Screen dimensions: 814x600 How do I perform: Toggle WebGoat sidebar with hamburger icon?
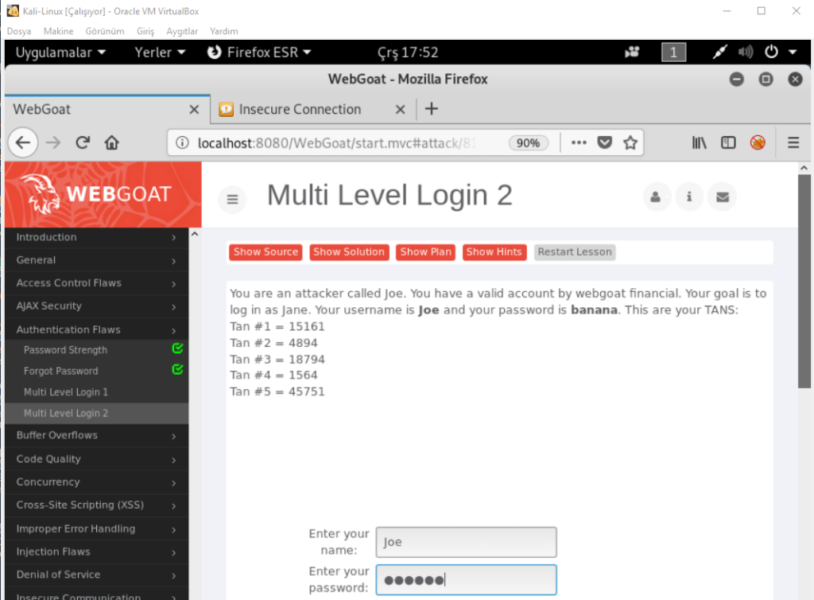coord(232,199)
